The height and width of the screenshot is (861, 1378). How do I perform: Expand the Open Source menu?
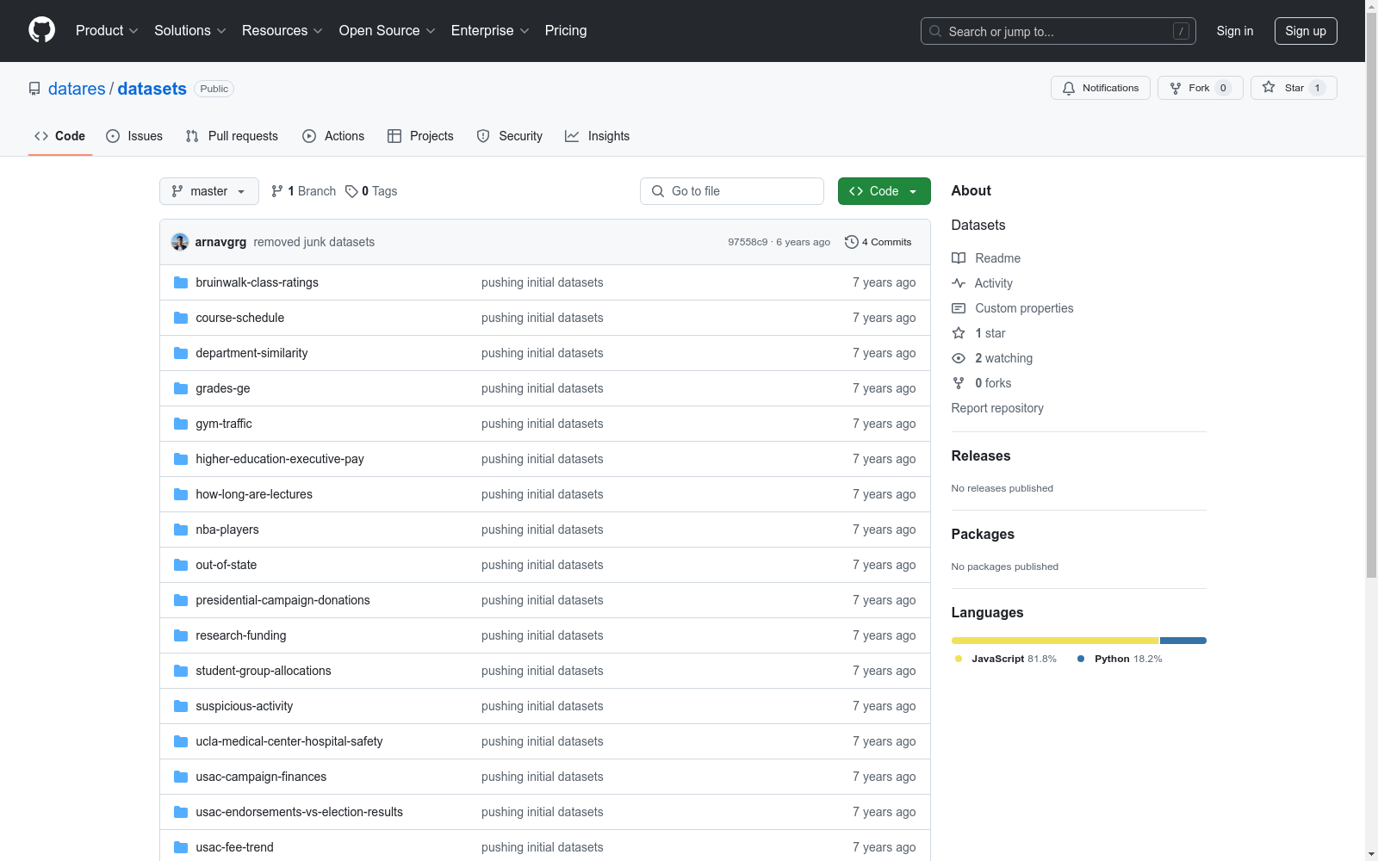pyautogui.click(x=388, y=30)
